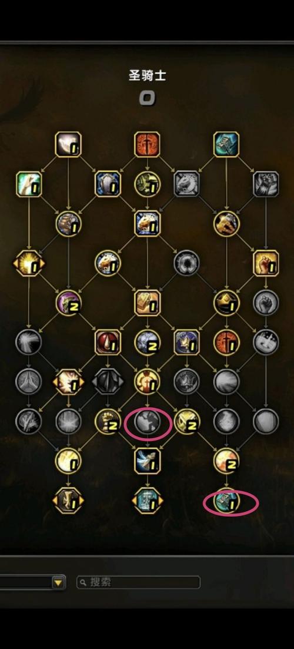
Task: Open the golden burst choice node with arrows
Action: pos(29,263)
